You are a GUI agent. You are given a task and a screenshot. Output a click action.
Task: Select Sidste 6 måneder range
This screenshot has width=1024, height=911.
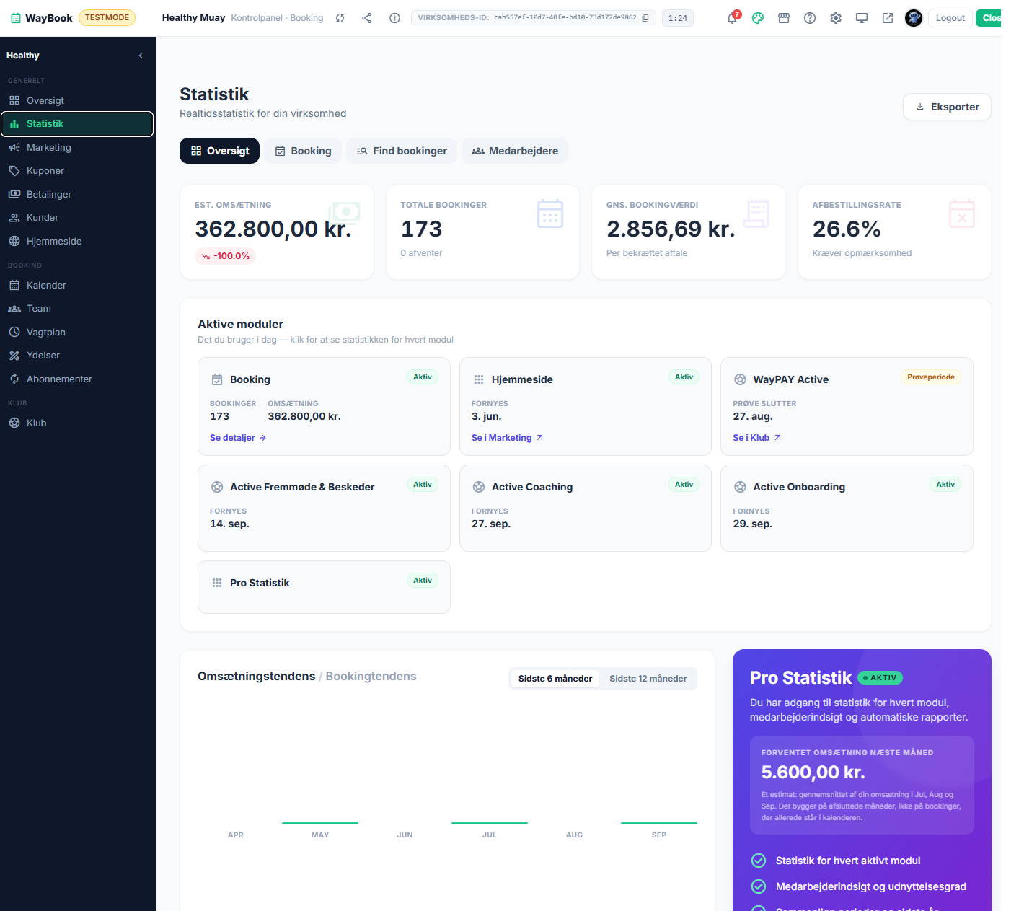555,679
